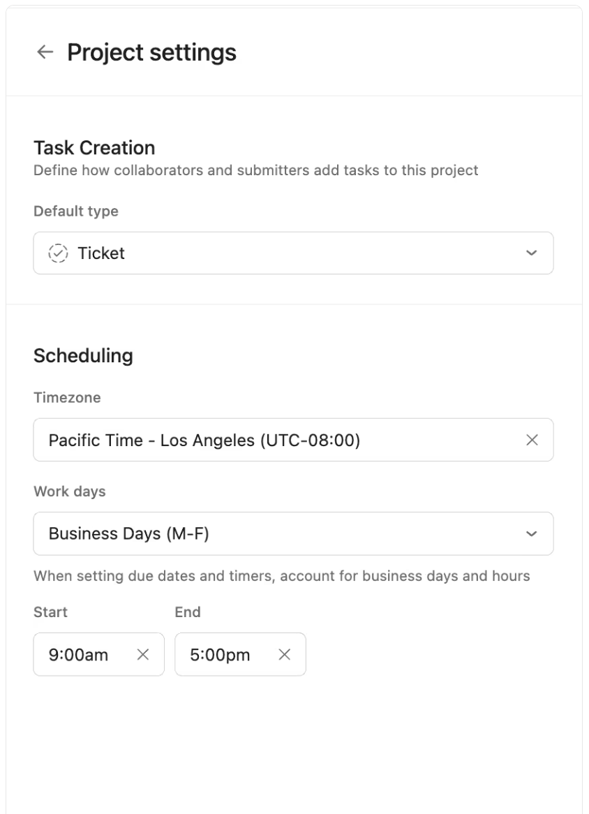Click the business days and hours helper text
The image size is (589, 814).
281,577
